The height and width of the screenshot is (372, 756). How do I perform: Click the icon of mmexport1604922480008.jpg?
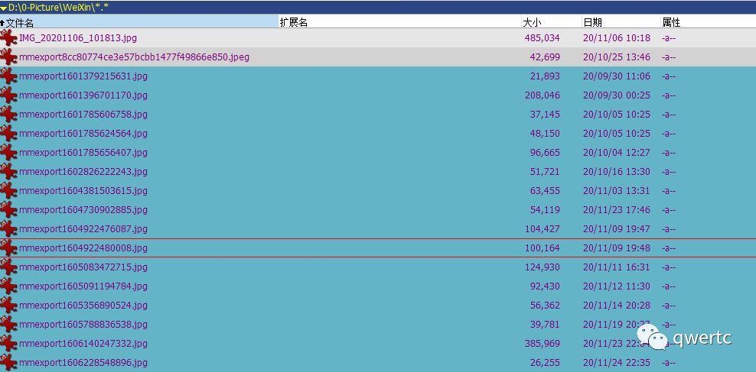tap(8, 248)
